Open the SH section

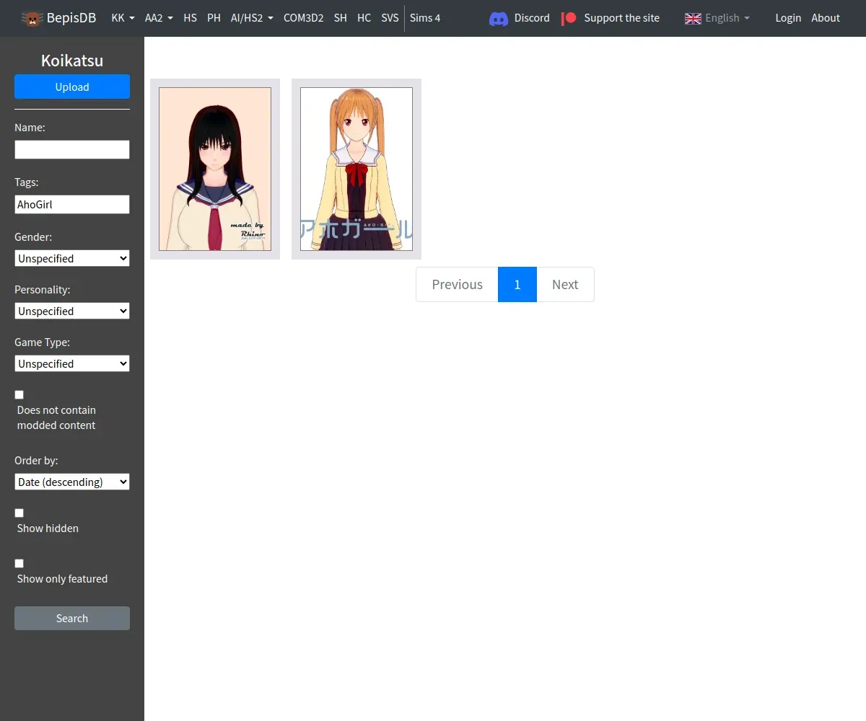pyautogui.click(x=340, y=18)
